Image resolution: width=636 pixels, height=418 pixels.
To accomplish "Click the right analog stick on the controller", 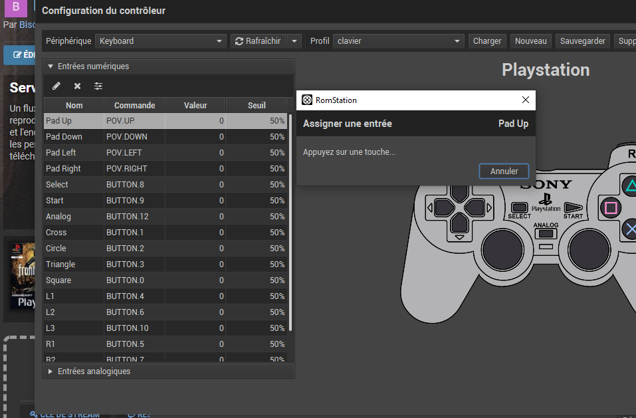I will coord(589,250).
